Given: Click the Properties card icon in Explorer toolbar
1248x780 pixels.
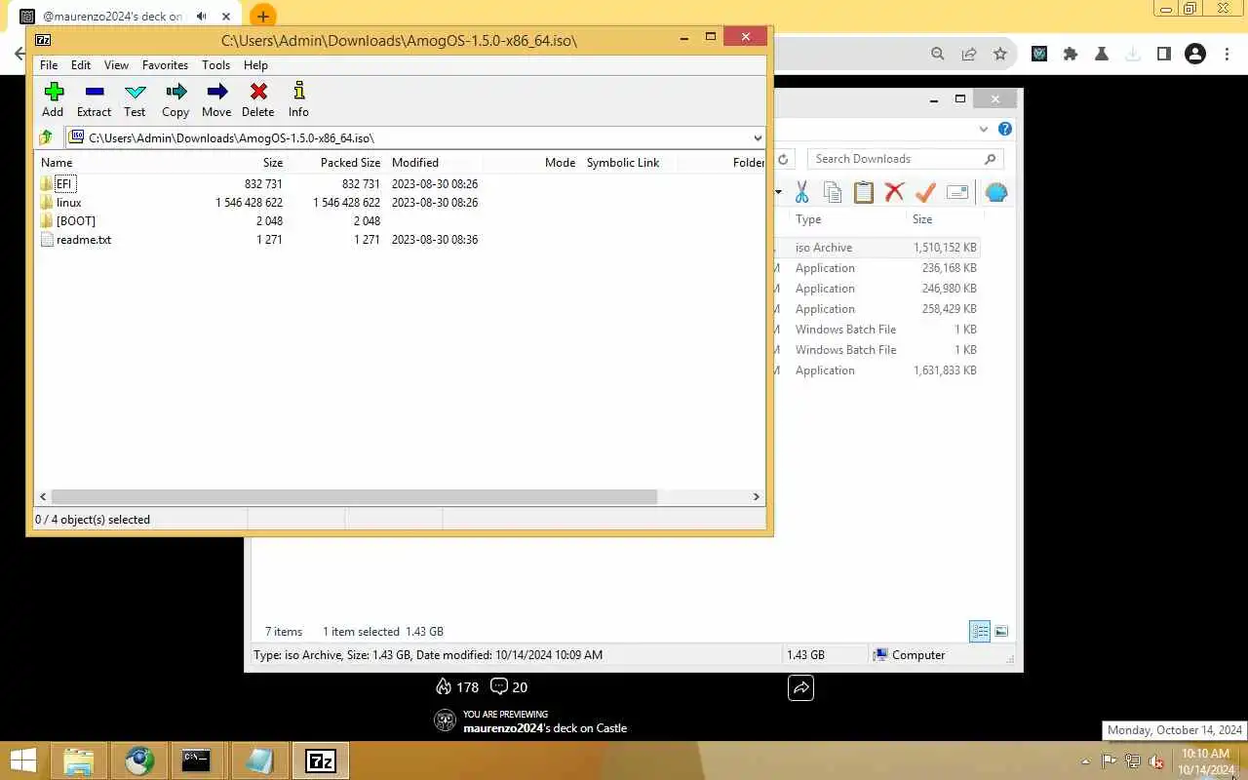Looking at the screenshot, I should (957, 192).
